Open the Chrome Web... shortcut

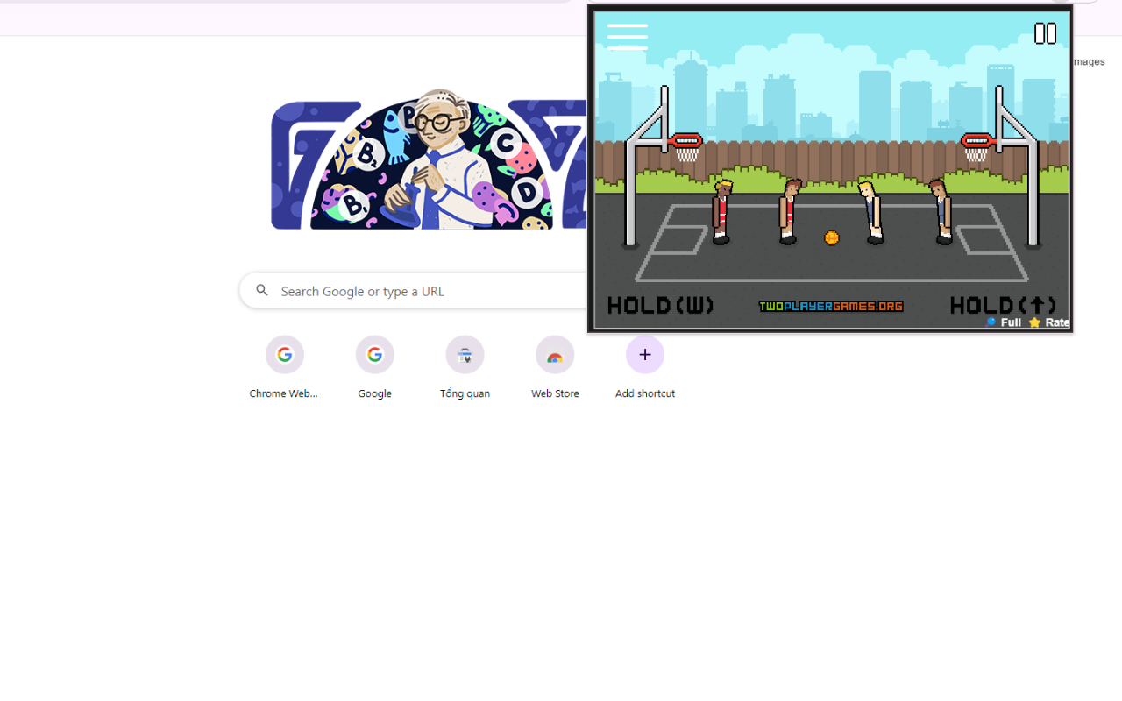click(x=284, y=369)
